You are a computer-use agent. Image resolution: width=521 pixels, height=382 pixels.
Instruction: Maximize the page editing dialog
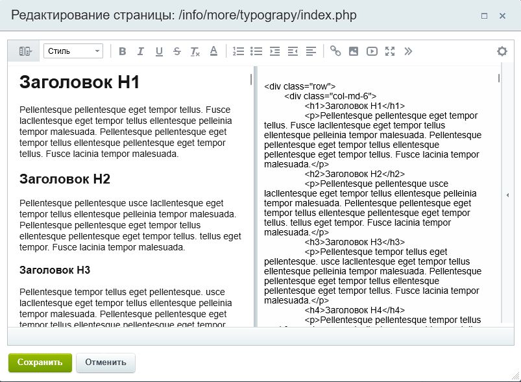(484, 16)
